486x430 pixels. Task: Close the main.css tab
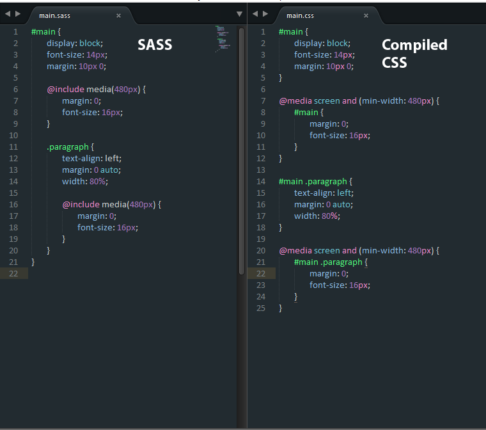coord(366,15)
